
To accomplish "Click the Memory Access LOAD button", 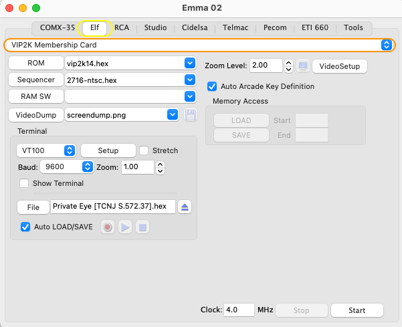I will tap(241, 120).
